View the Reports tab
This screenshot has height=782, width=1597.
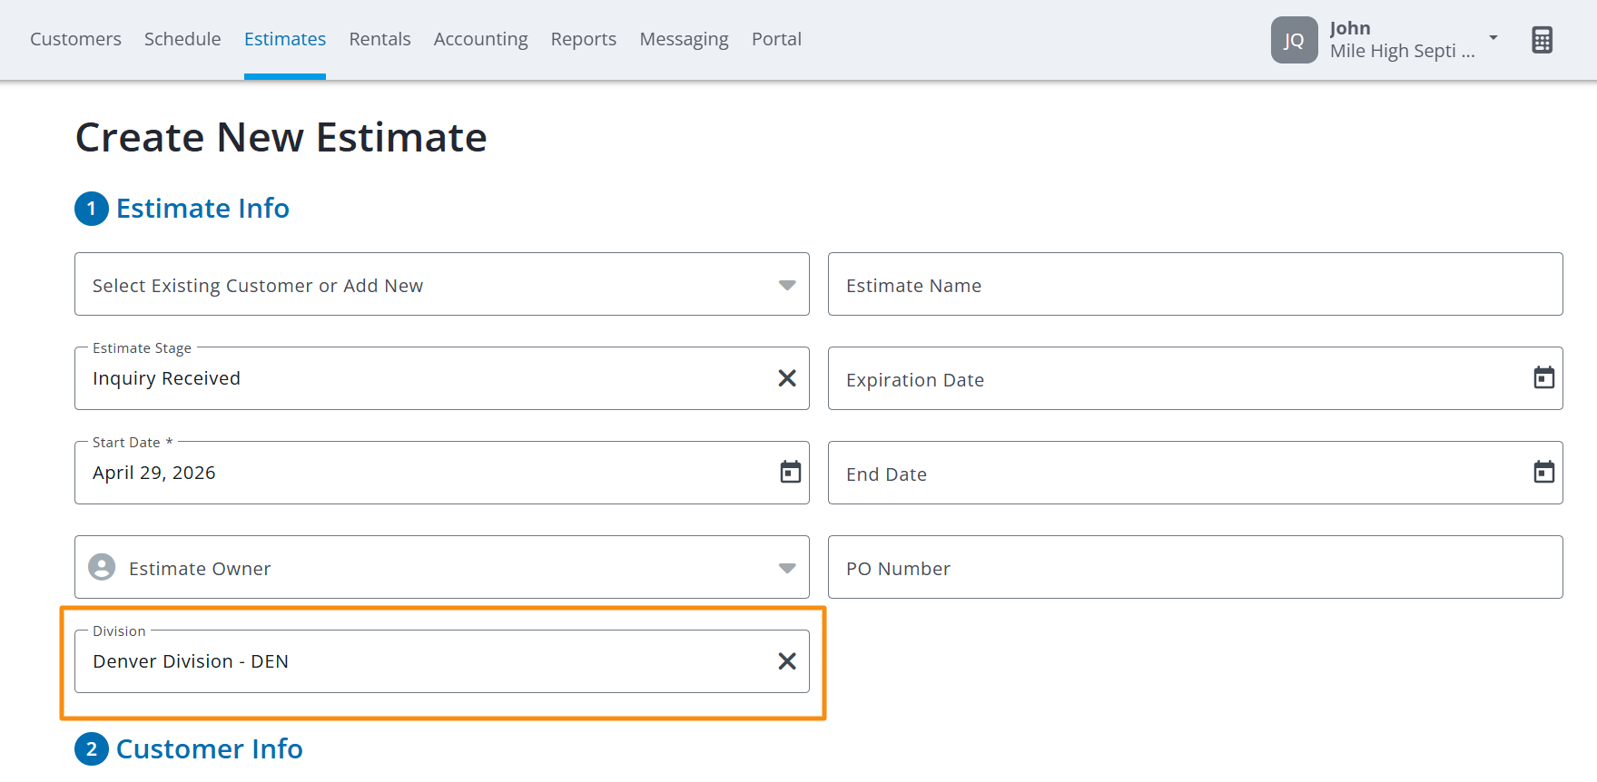click(584, 39)
